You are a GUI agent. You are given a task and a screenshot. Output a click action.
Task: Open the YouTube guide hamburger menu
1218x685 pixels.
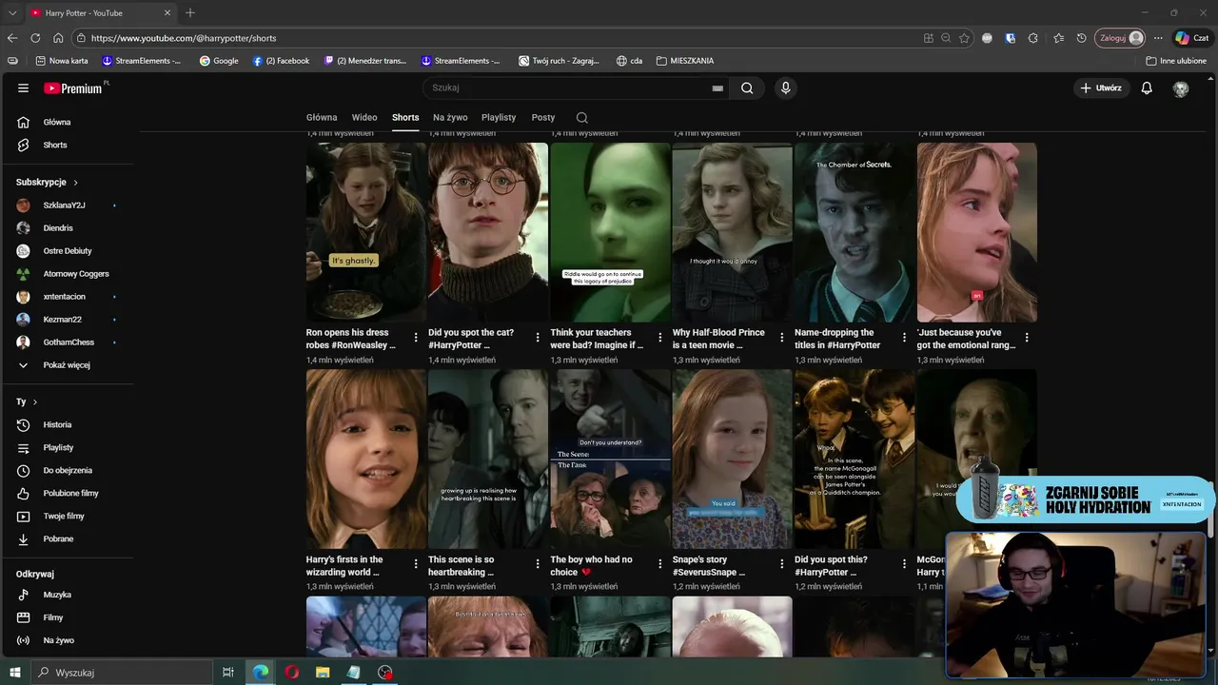coord(23,88)
